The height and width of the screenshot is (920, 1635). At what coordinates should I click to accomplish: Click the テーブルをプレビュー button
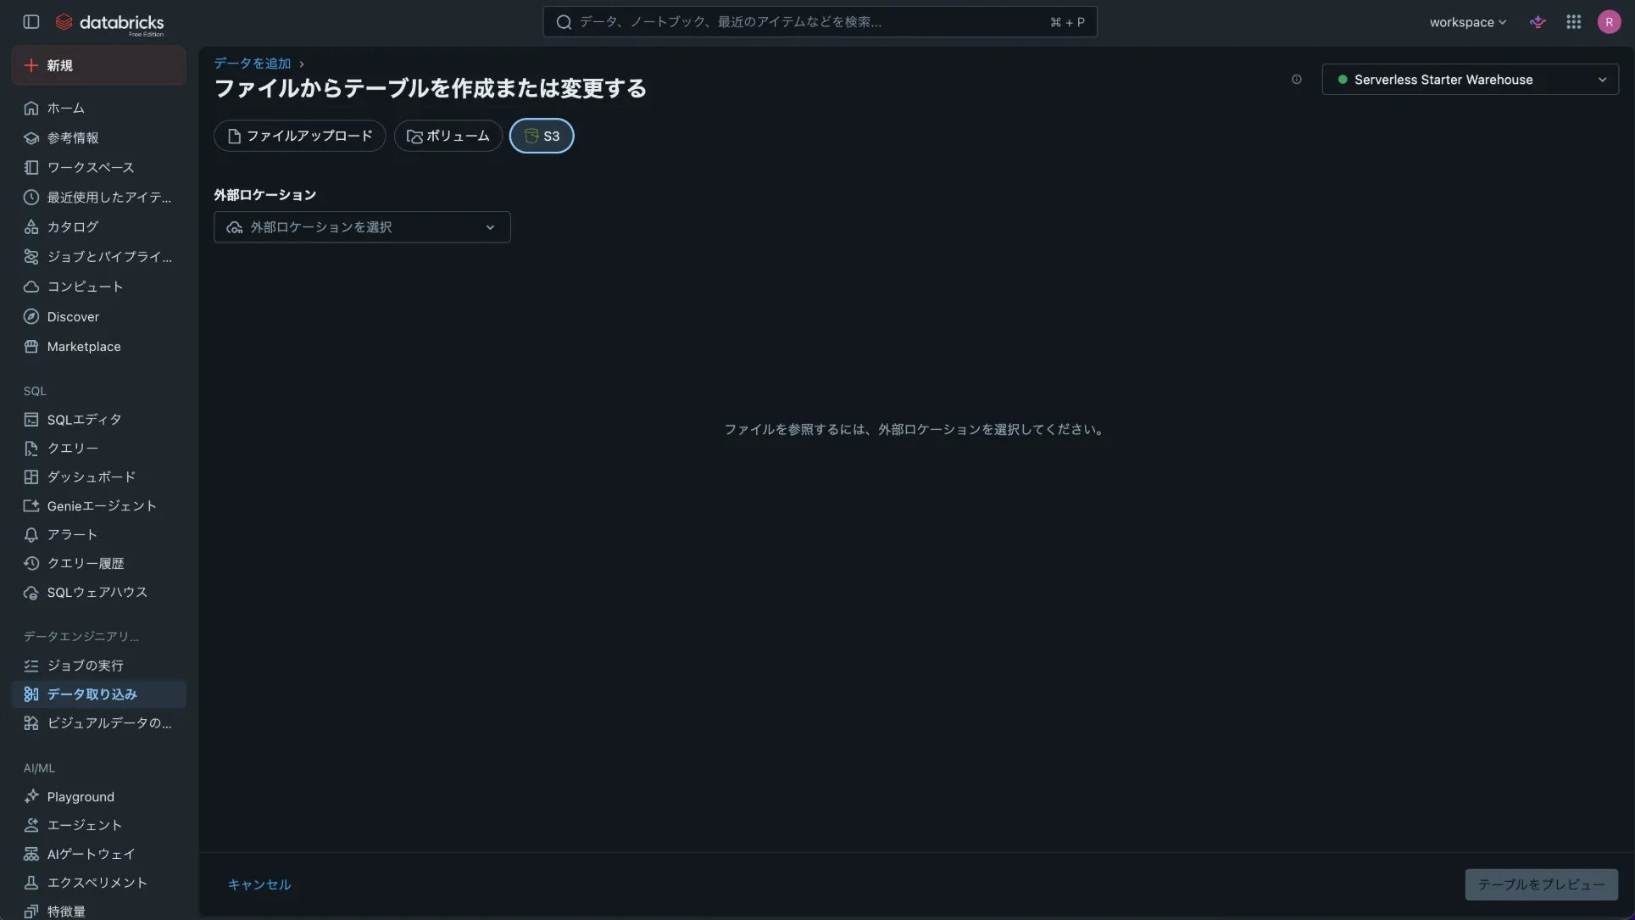(x=1541, y=884)
